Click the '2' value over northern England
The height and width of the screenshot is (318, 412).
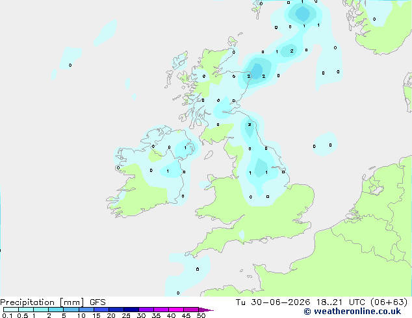(x=250, y=125)
